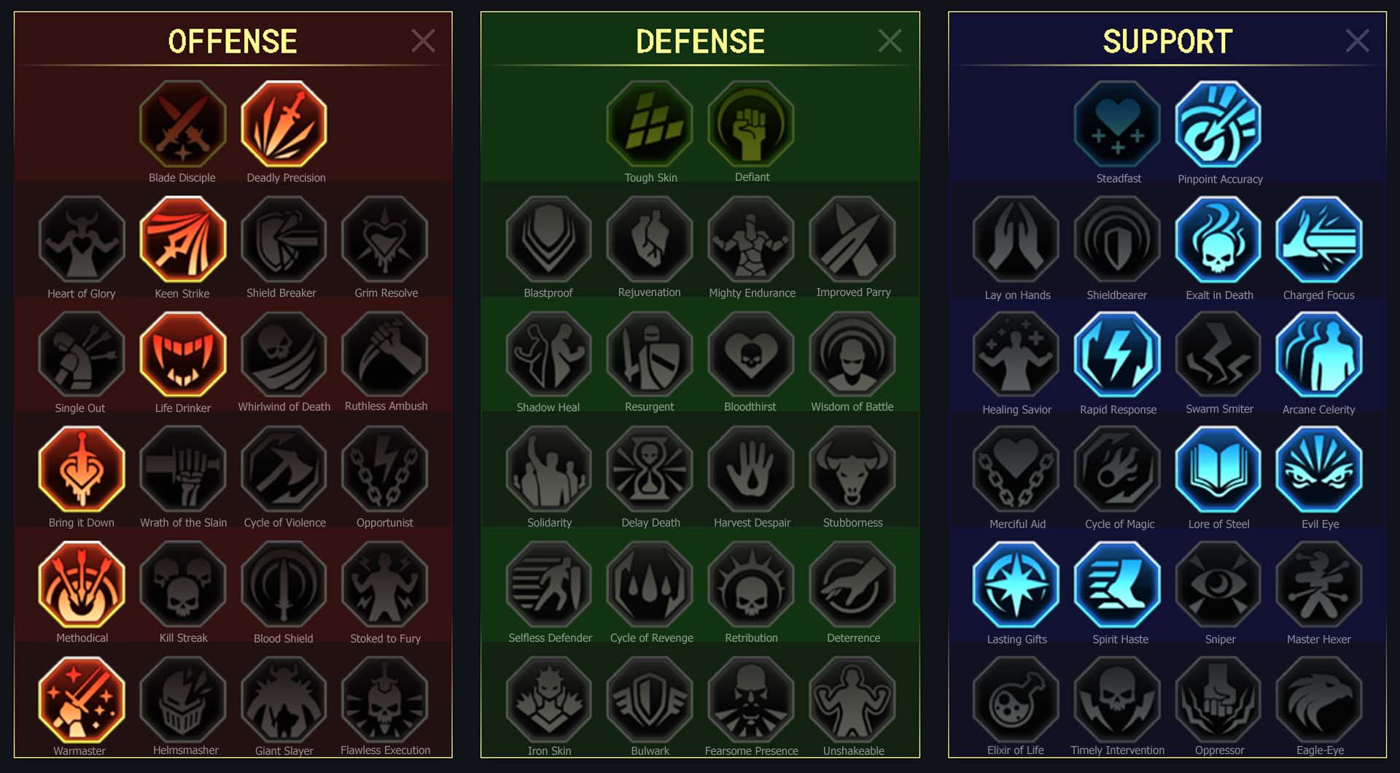The height and width of the screenshot is (773, 1400).
Task: Select the Spirit Haste boot icon
Action: 1117,585
